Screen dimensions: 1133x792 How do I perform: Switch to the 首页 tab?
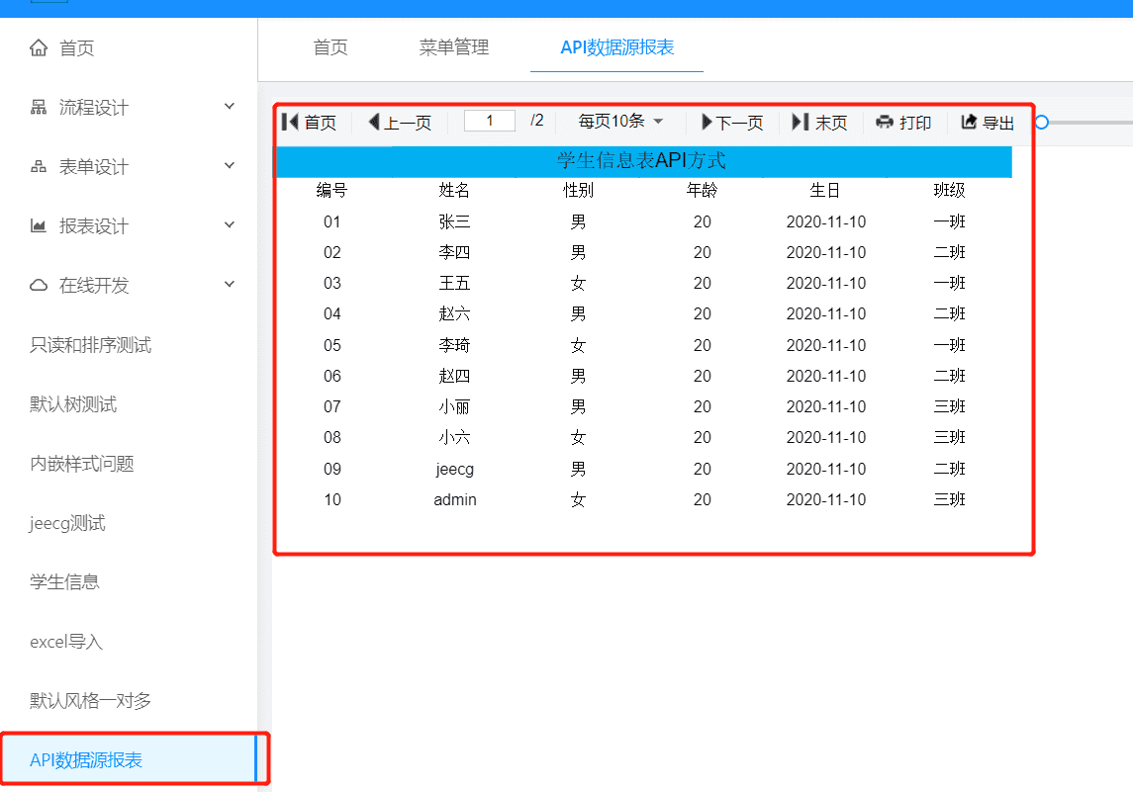point(330,47)
